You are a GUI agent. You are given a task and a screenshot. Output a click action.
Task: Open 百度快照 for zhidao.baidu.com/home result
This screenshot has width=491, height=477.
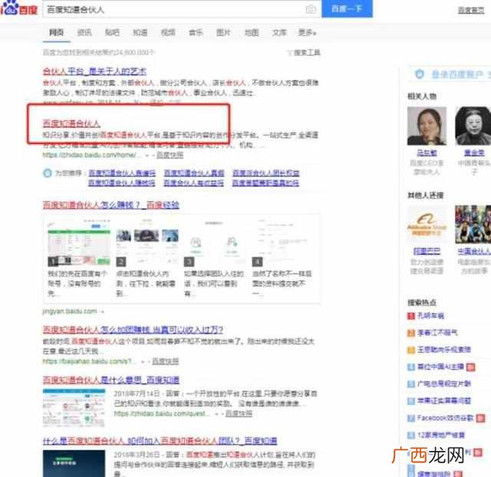(x=170, y=155)
